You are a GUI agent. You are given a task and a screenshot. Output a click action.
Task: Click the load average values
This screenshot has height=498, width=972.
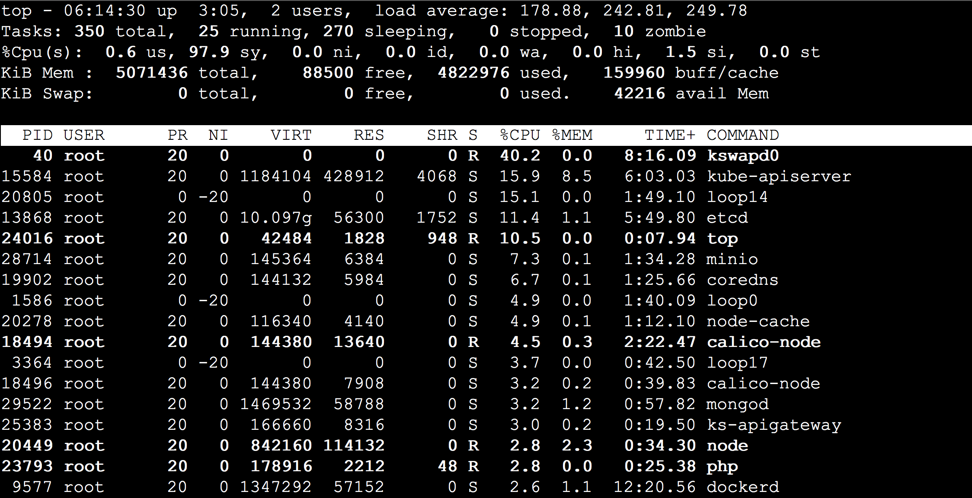(633, 11)
